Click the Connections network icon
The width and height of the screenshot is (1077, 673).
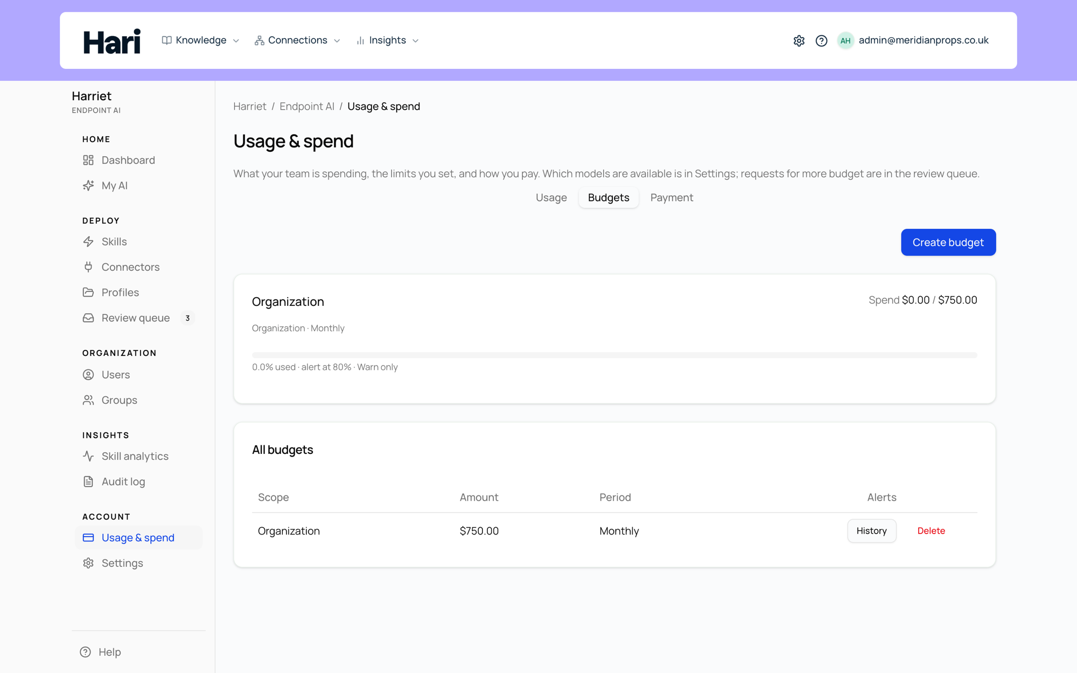click(x=260, y=40)
